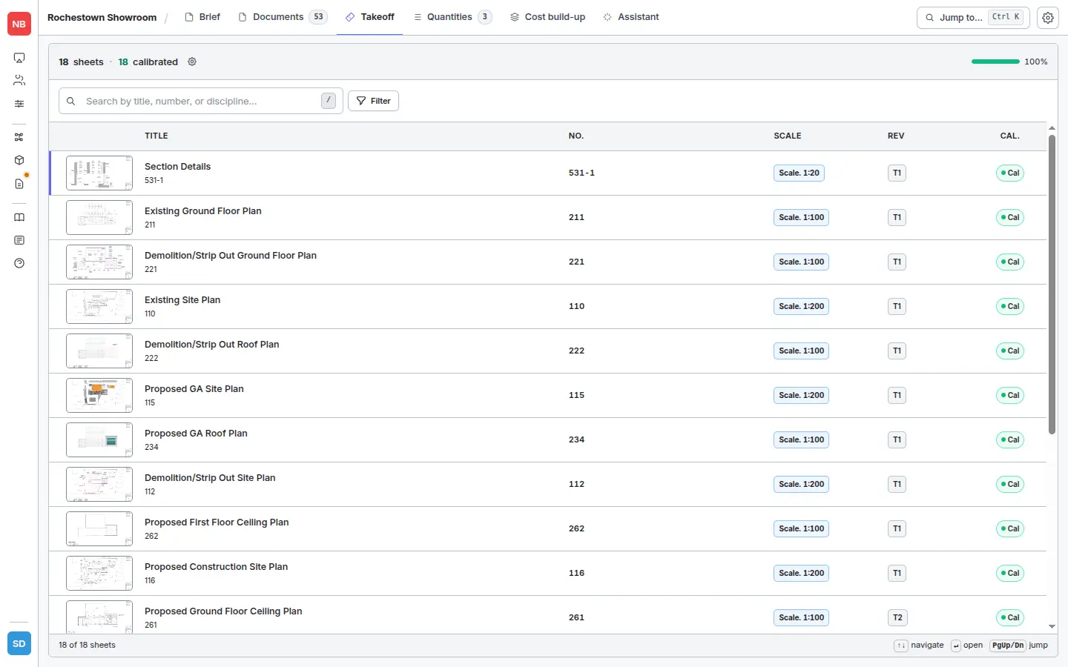Click the REV column header

point(896,136)
